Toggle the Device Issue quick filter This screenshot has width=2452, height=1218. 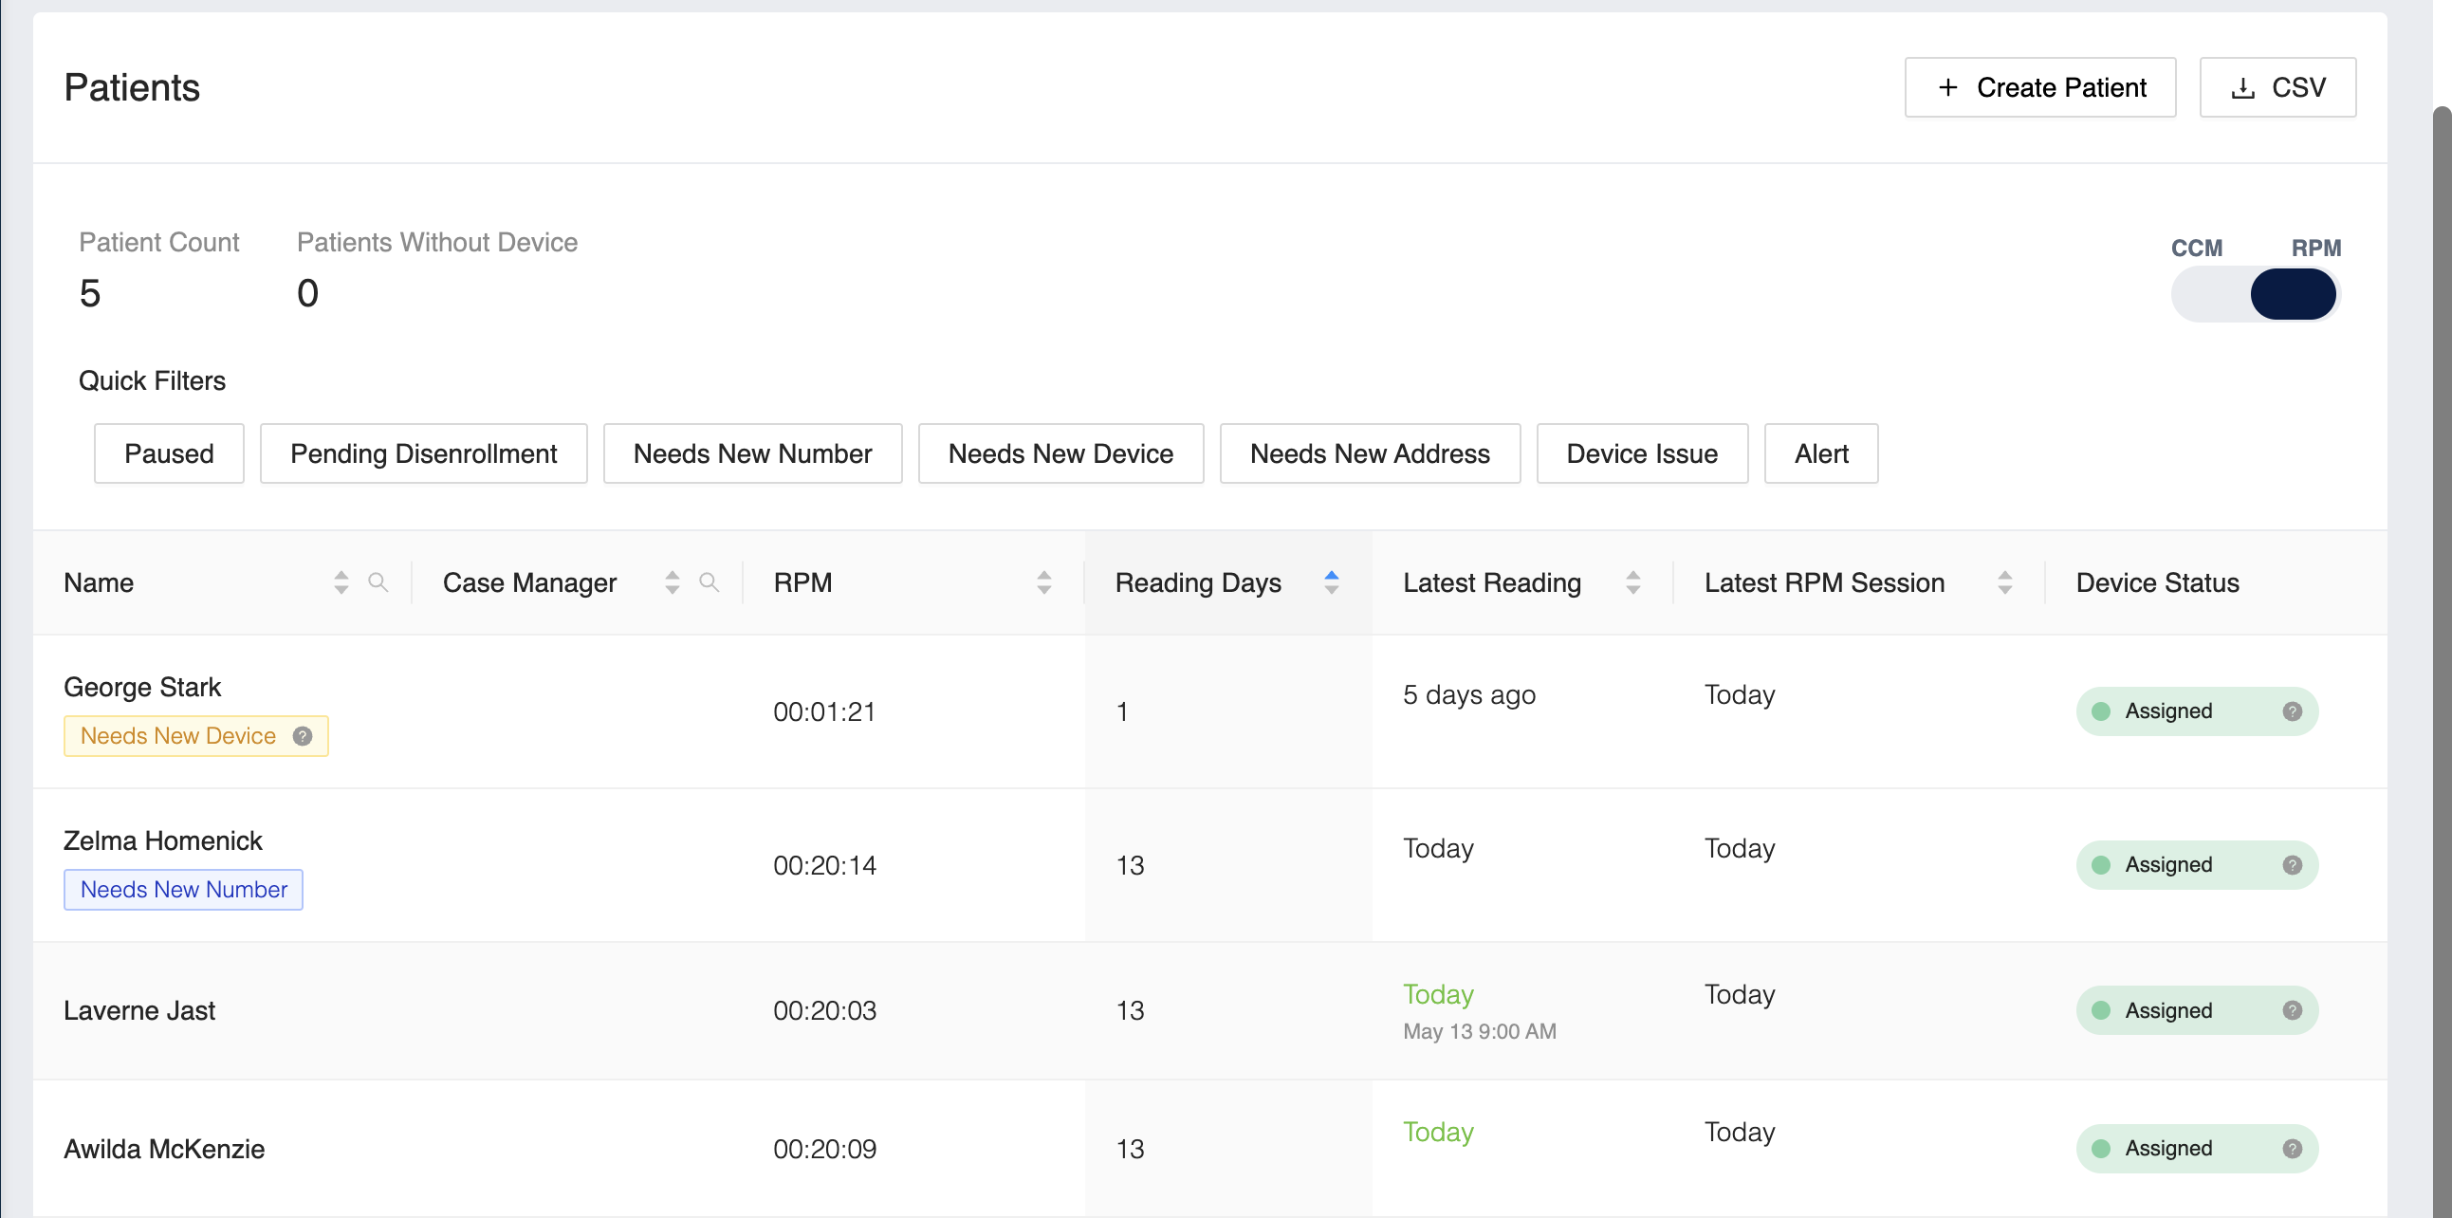pos(1641,453)
